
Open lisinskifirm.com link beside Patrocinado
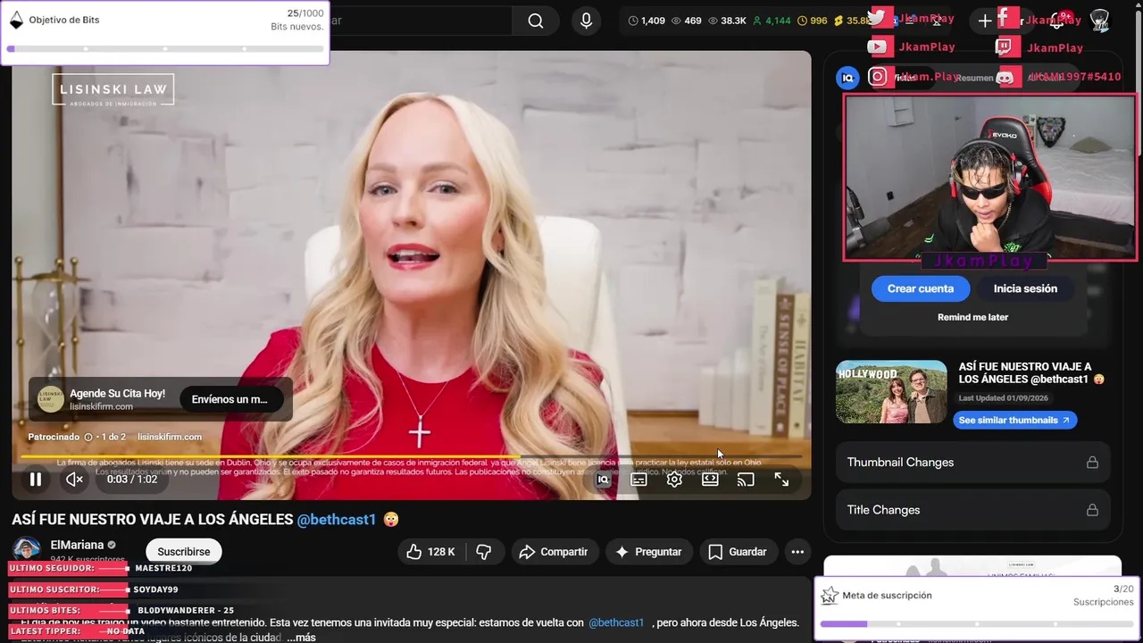pos(170,437)
